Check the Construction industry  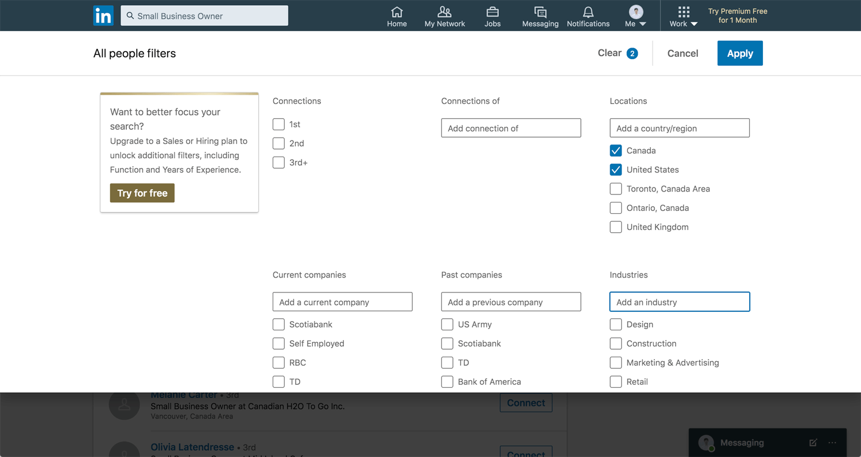point(616,343)
